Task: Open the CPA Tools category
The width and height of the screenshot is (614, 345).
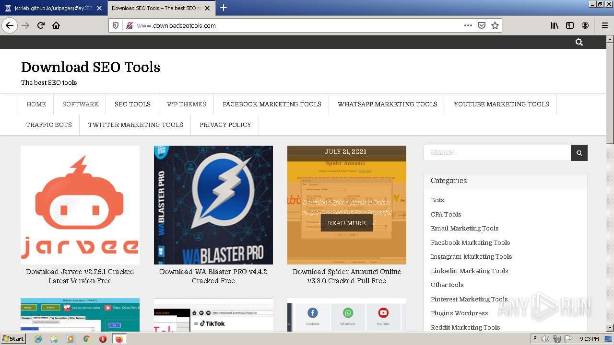Action: 446,214
